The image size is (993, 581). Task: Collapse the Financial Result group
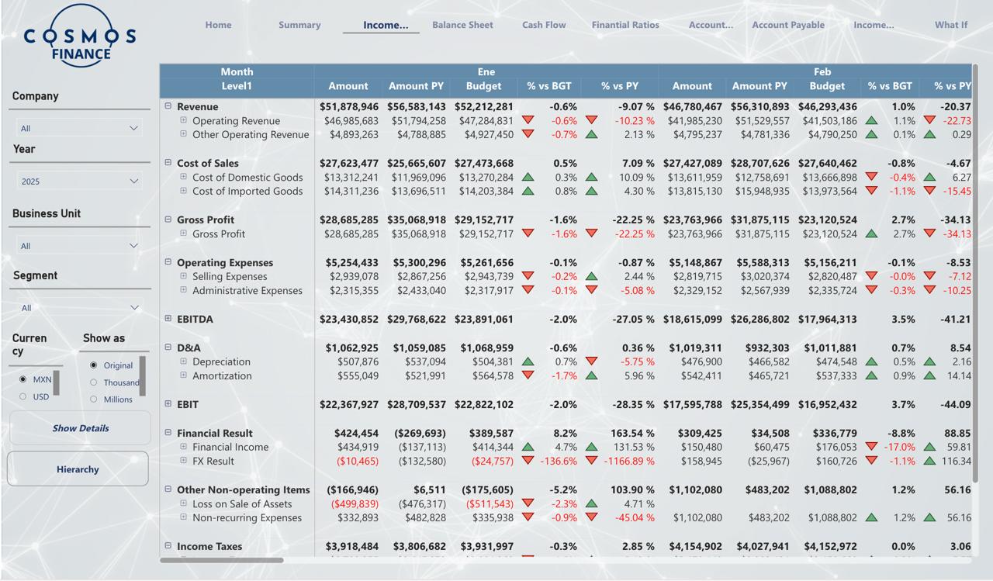coord(168,433)
